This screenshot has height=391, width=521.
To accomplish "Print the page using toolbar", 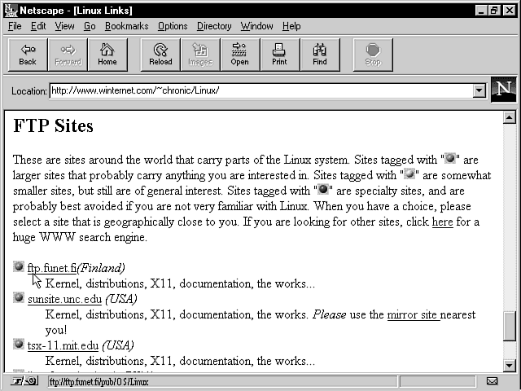I will tap(279, 55).
